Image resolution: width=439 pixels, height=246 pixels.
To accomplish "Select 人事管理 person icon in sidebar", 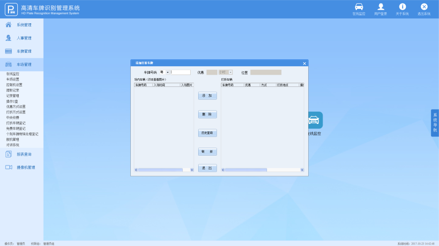I will [x=8, y=38].
